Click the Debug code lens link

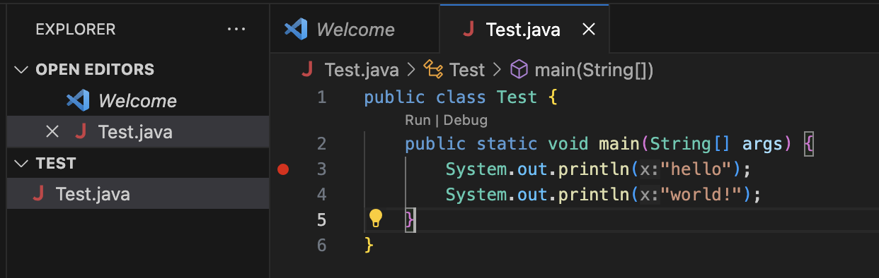point(466,120)
